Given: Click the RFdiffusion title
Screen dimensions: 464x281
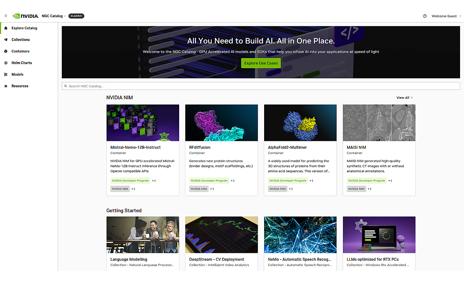Looking at the screenshot, I should point(200,147).
